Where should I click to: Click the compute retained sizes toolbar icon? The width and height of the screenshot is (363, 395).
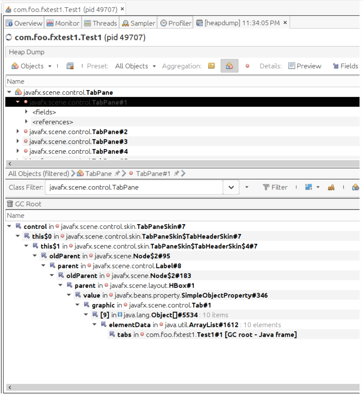tap(71, 66)
